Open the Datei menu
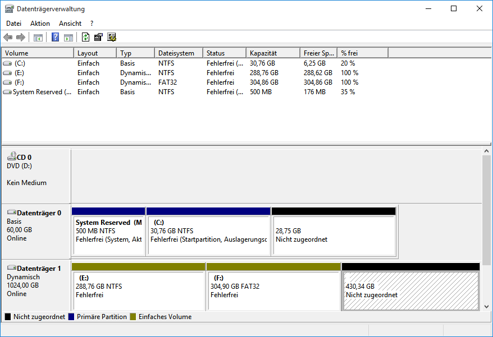Viewport: 493px width, 337px height. click(14, 24)
